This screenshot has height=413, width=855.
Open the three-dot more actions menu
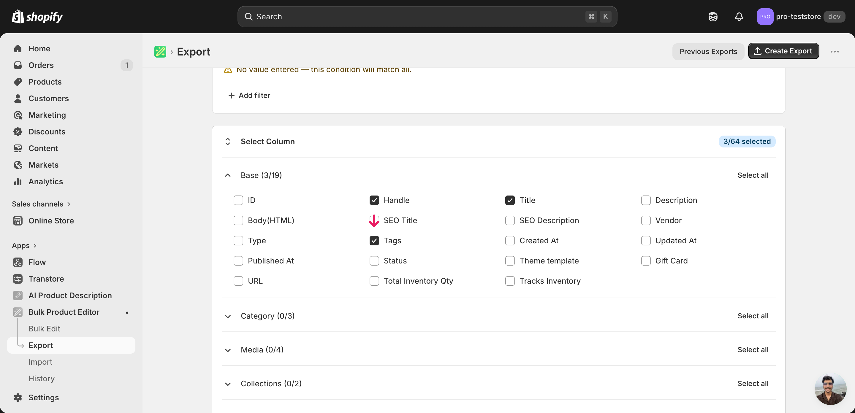coord(835,51)
